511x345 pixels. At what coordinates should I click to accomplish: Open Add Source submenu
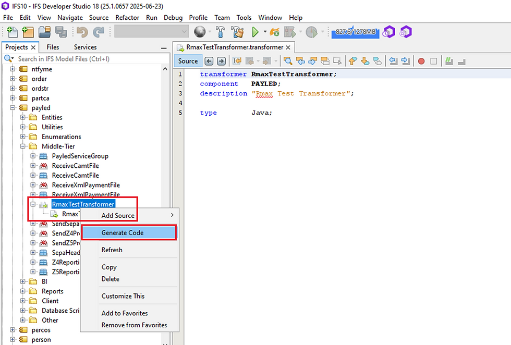(x=129, y=215)
